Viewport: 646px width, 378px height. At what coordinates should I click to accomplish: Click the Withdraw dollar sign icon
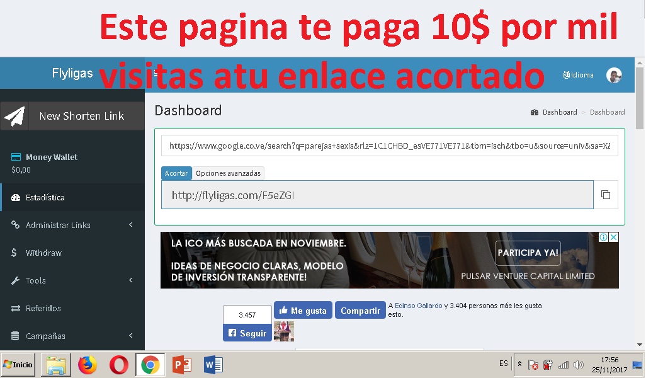pos(14,253)
